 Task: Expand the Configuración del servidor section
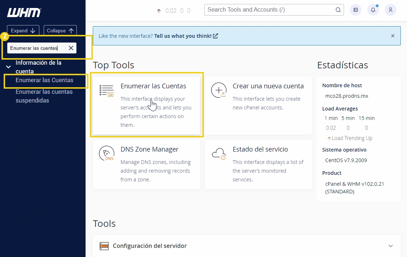(391, 246)
